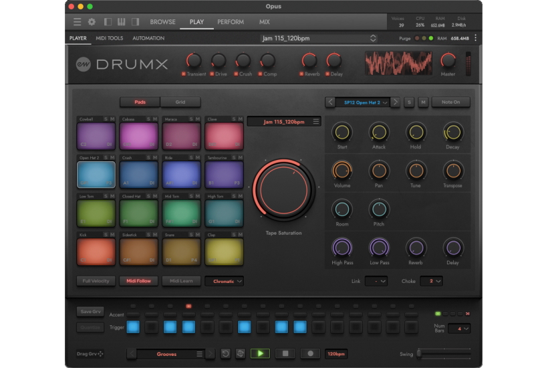Trigger the Kick pad
Image resolution: width=548 pixels, height=368 pixels.
(x=96, y=252)
